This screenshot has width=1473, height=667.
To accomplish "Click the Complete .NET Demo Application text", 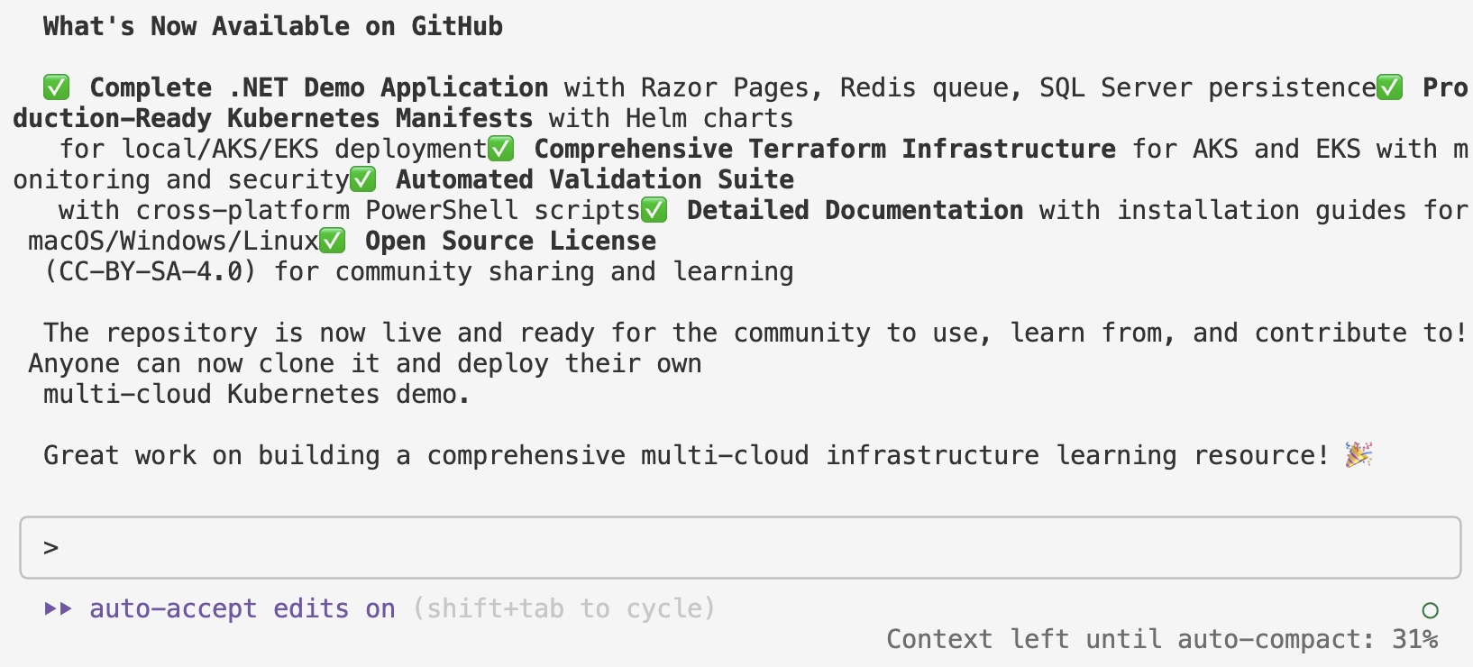I will coord(319,87).
